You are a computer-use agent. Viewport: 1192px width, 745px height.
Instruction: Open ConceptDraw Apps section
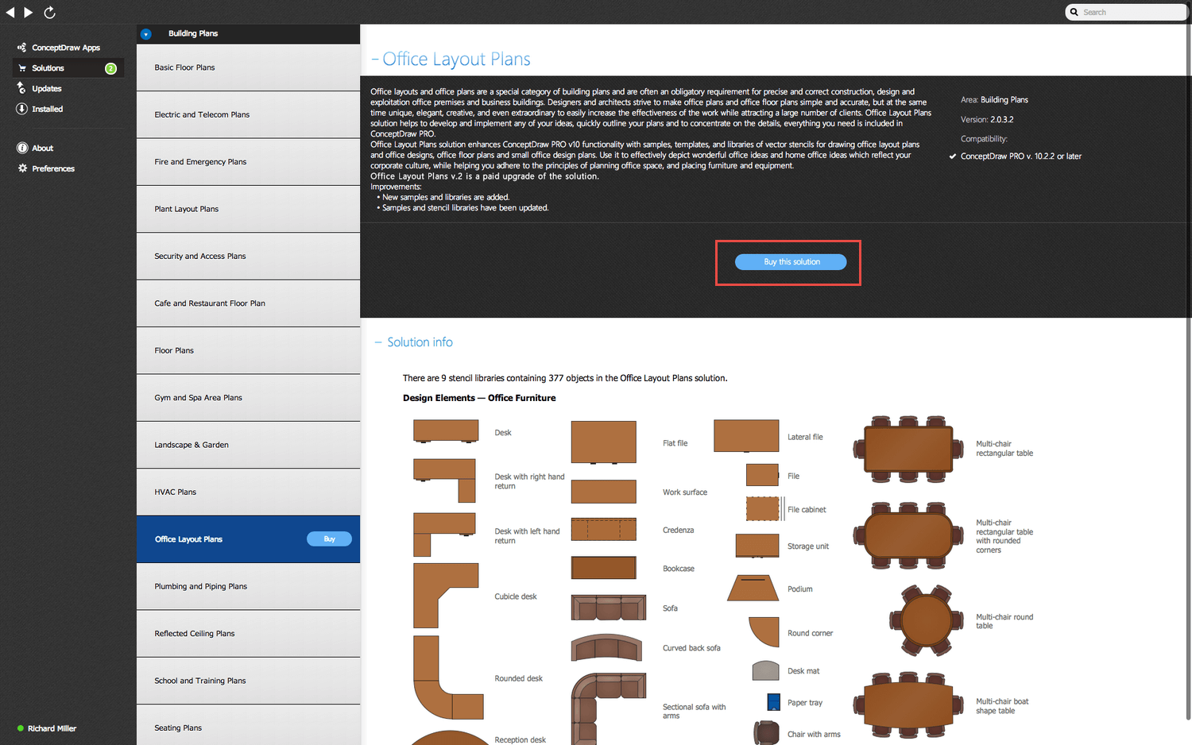(66, 48)
